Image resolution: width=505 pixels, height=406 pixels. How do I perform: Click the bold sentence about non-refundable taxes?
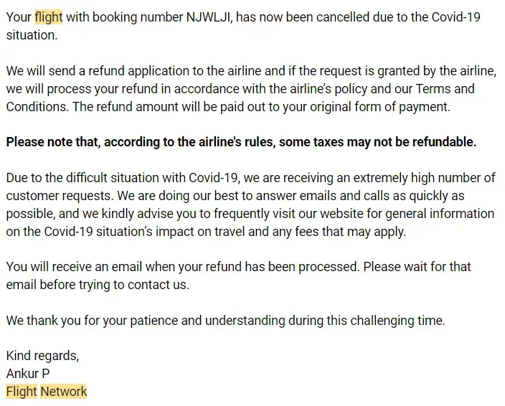[x=241, y=142]
